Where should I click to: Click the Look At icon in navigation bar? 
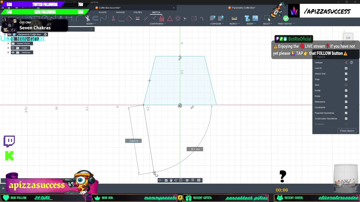tap(166, 180)
